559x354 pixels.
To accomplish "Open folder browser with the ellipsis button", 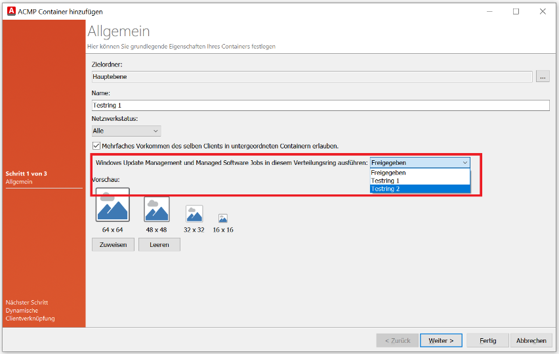I will [543, 77].
